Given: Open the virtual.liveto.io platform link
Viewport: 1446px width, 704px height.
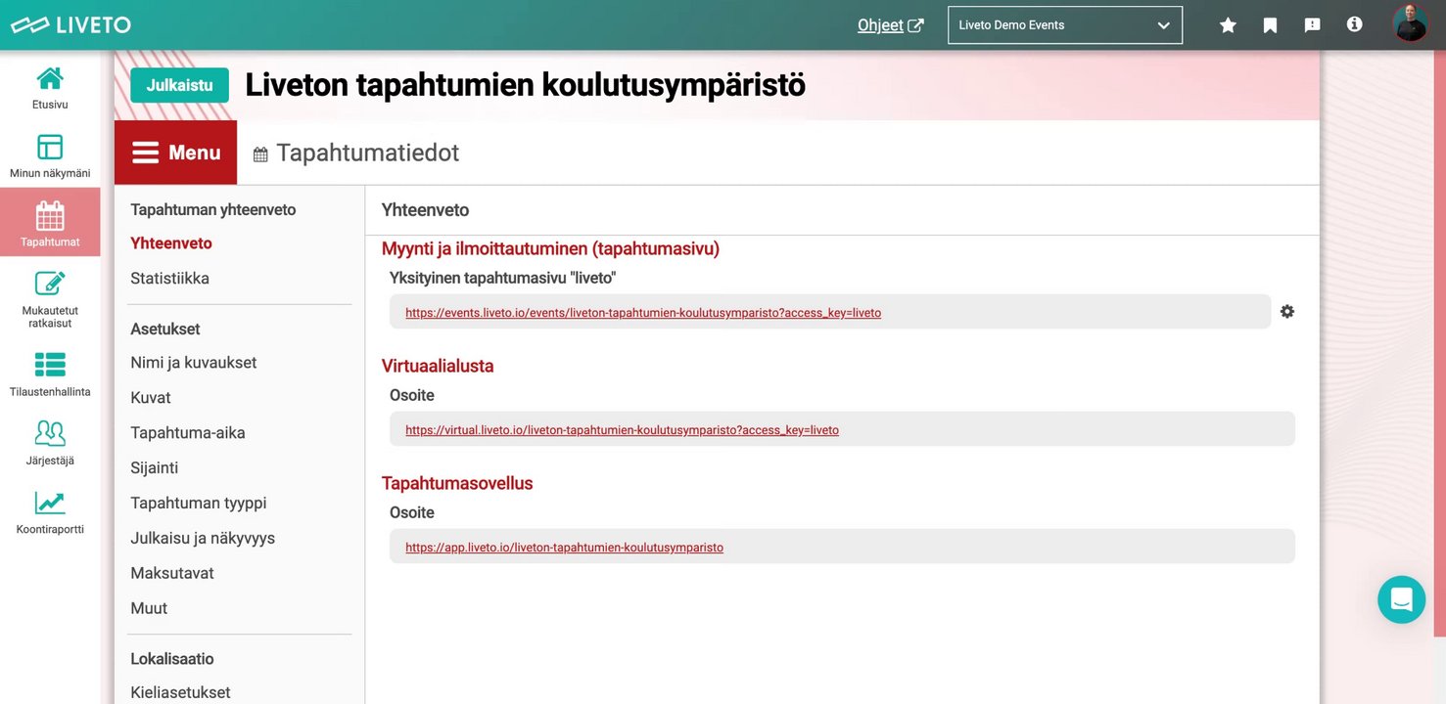Looking at the screenshot, I should [x=622, y=429].
